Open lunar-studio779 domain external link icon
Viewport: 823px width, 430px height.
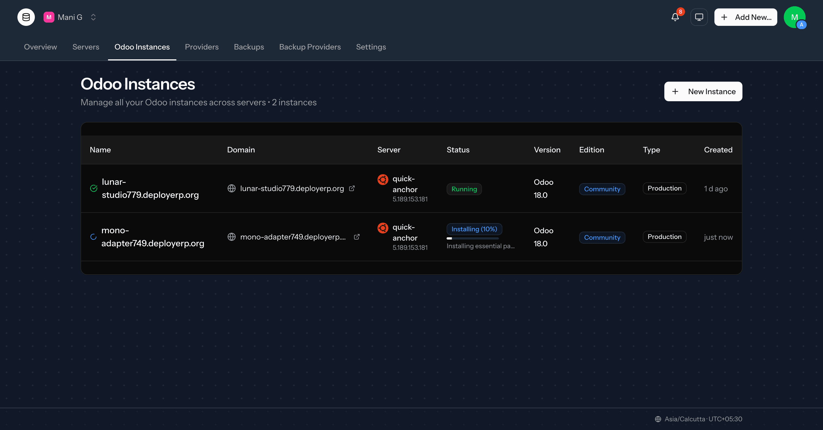(352, 189)
